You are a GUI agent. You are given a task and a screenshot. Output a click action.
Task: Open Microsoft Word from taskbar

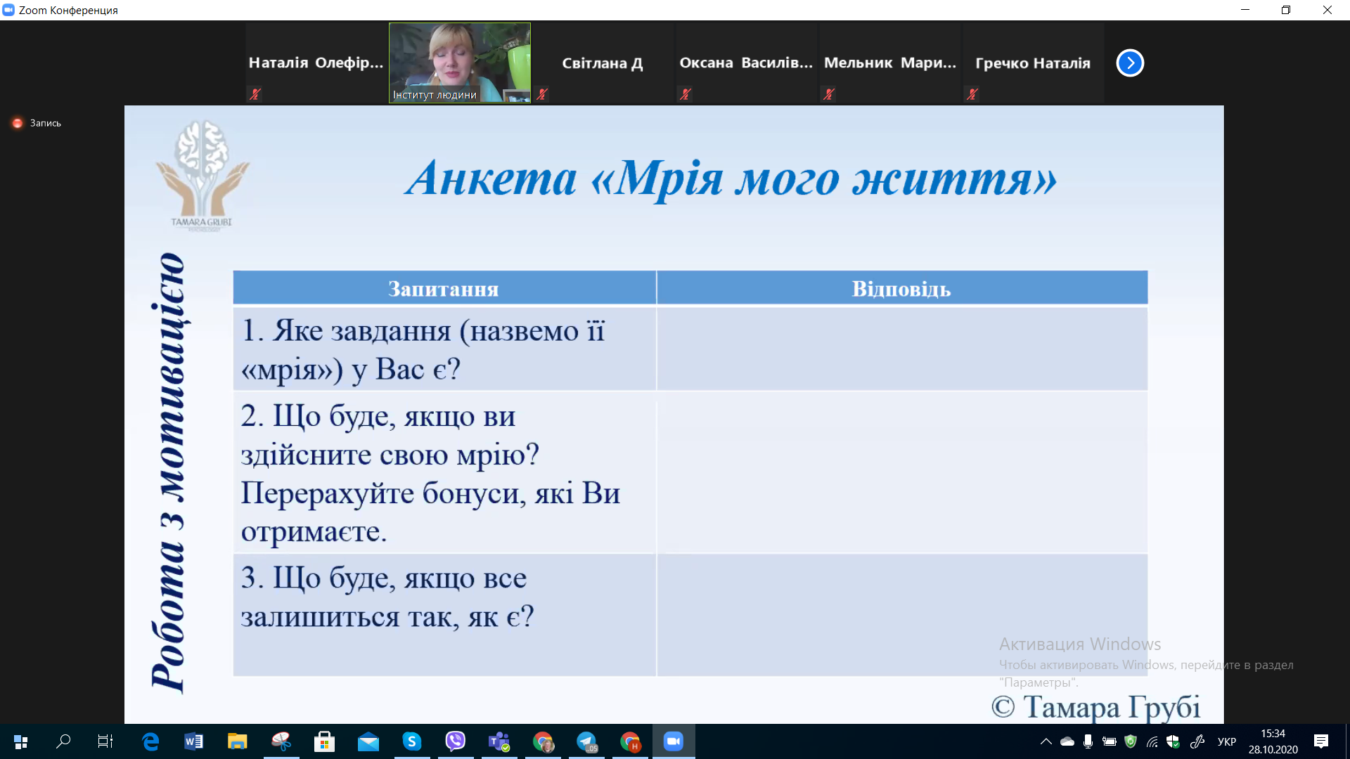coord(193,741)
